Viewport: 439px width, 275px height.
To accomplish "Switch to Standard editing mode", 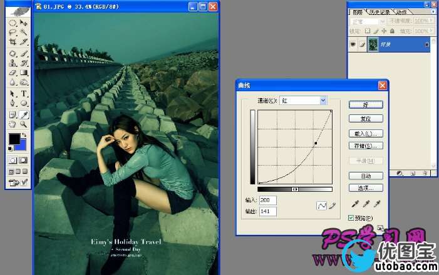I will (x=13, y=160).
